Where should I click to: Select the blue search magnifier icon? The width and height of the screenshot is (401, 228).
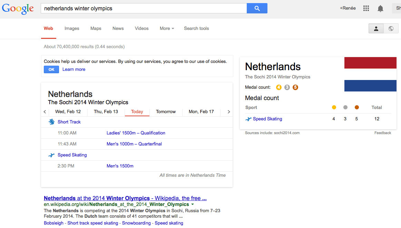257,8
